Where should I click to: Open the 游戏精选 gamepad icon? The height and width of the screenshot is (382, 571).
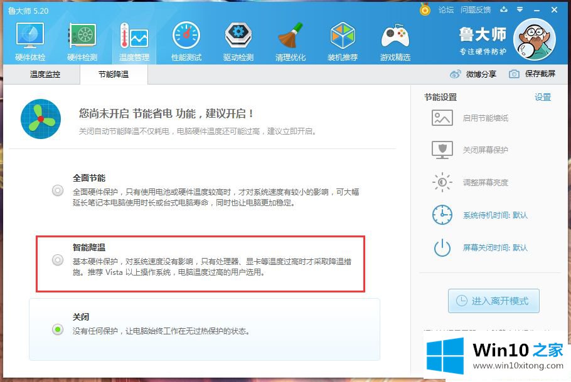pyautogui.click(x=395, y=36)
